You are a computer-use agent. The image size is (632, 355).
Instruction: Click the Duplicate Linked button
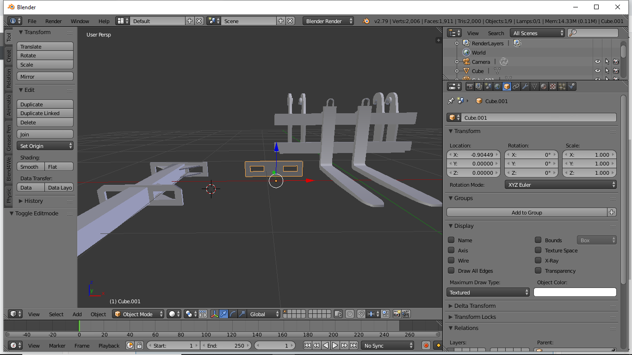coord(45,113)
